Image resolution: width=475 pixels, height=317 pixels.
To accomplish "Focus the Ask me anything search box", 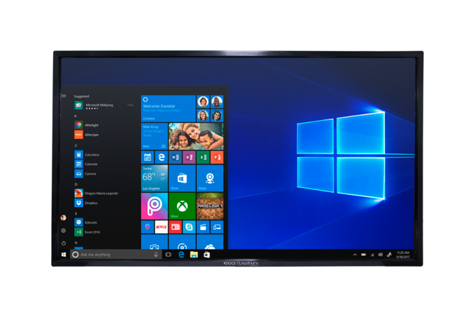I will pos(116,254).
